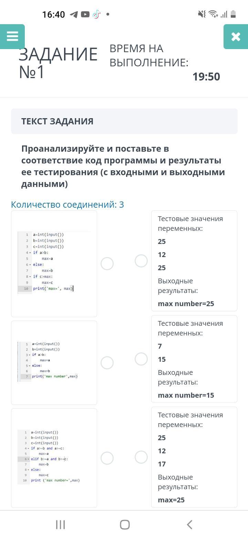The image size is (248, 539).
Task: Open the hamburger menu
Action: (x=12, y=36)
